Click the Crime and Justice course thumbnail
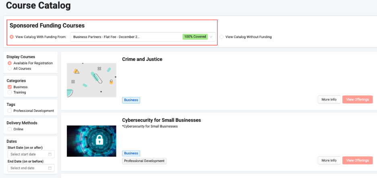This screenshot has height=178, width=377. (x=91, y=80)
